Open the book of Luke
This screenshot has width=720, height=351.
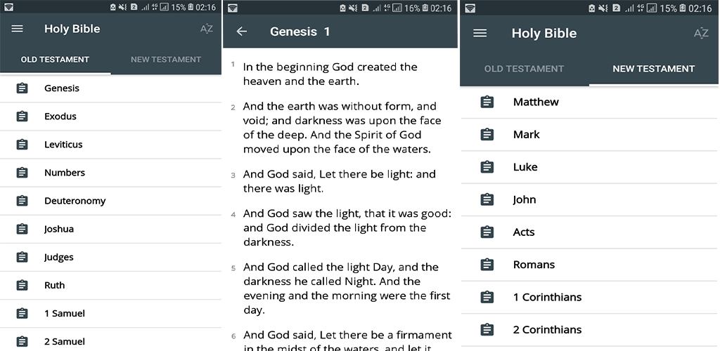click(x=525, y=167)
